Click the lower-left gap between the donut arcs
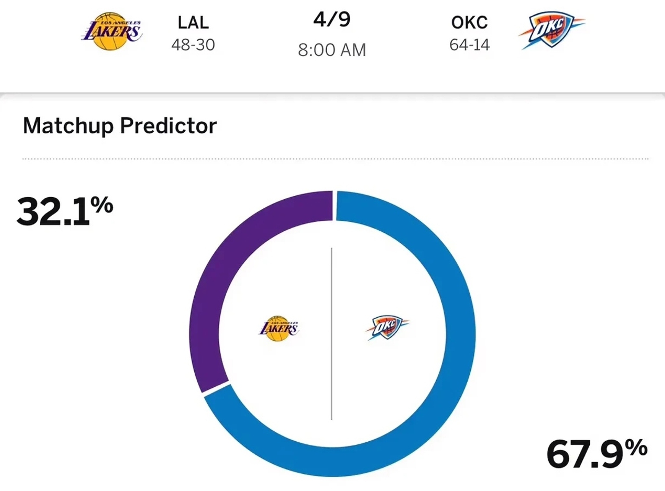Screen dimensions: 665x491 (216, 388)
